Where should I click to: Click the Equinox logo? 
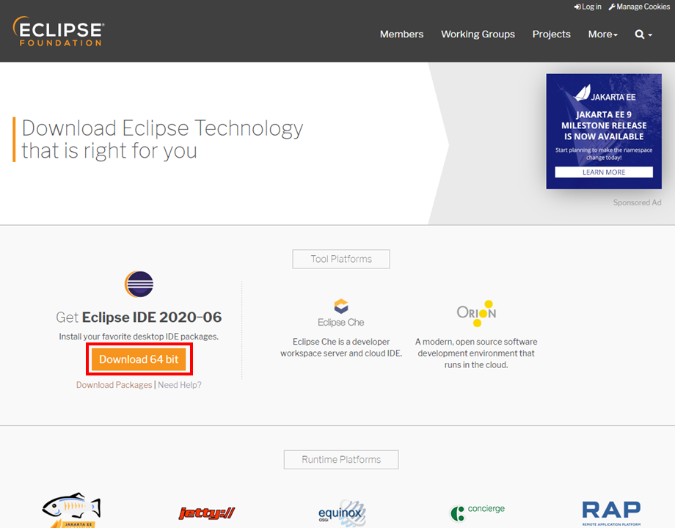tap(342, 513)
